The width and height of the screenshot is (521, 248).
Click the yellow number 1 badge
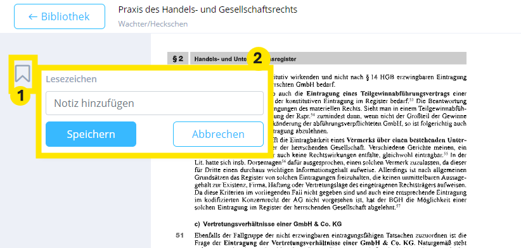(21, 96)
